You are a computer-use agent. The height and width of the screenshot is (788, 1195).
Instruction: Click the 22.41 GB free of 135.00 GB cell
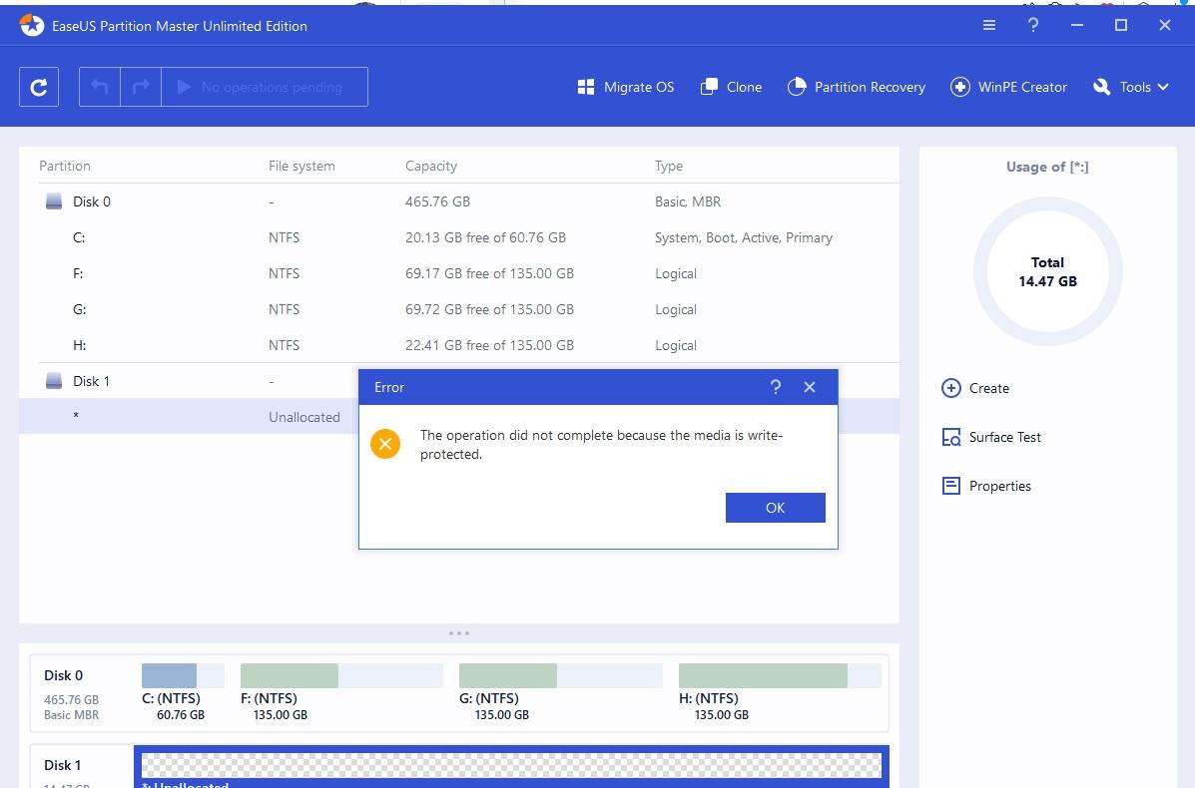[489, 345]
